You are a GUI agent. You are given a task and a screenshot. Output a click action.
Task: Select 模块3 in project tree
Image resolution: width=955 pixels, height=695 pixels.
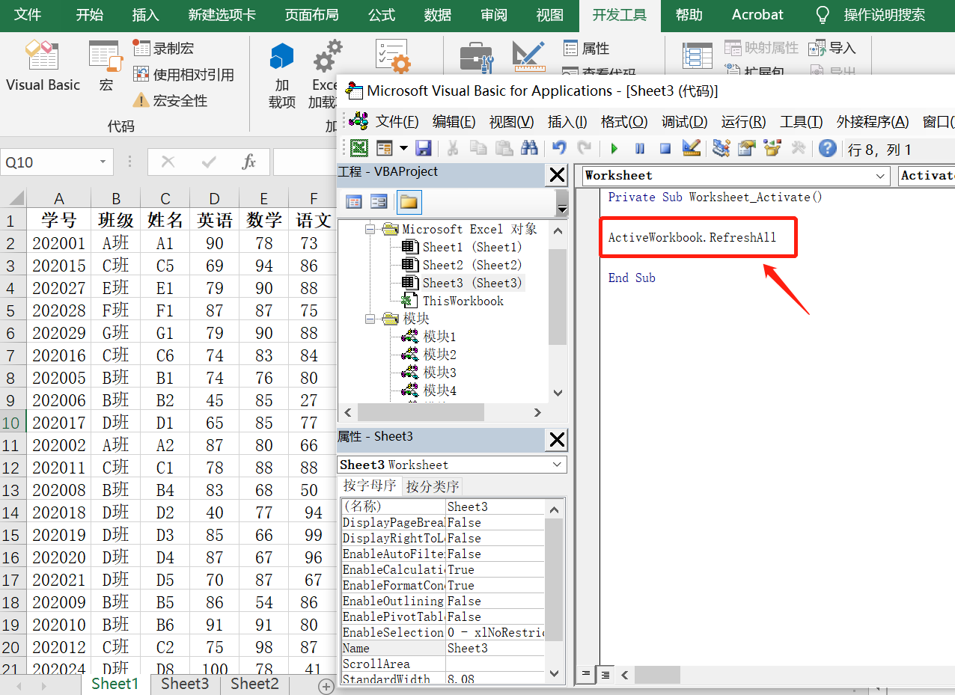point(439,373)
